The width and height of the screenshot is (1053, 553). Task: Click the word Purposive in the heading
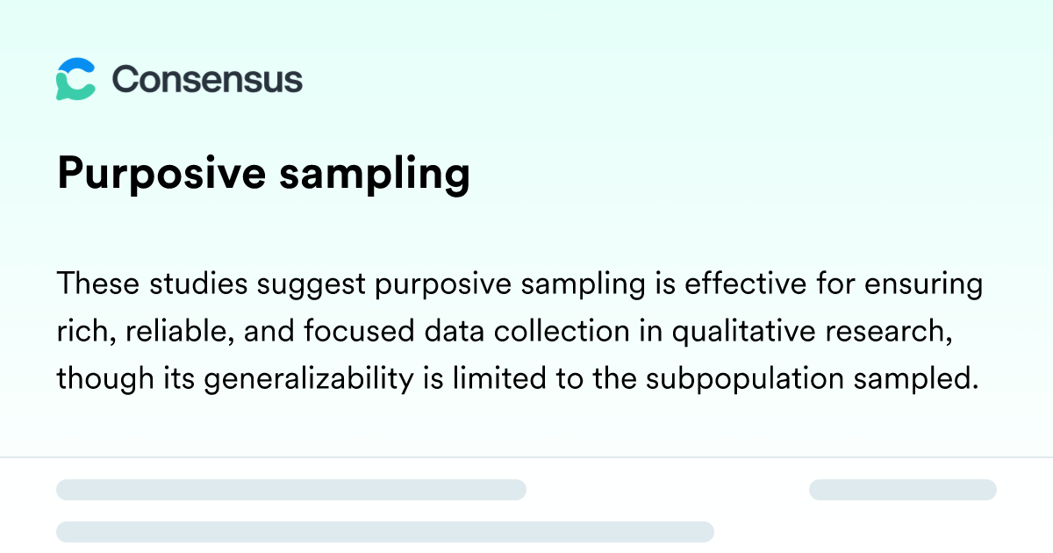click(161, 174)
